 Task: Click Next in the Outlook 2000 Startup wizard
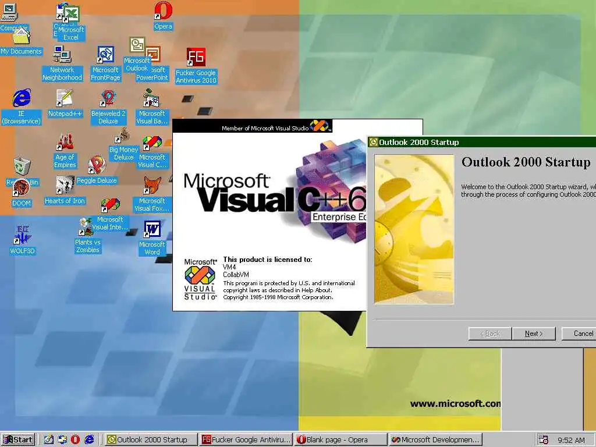click(534, 334)
